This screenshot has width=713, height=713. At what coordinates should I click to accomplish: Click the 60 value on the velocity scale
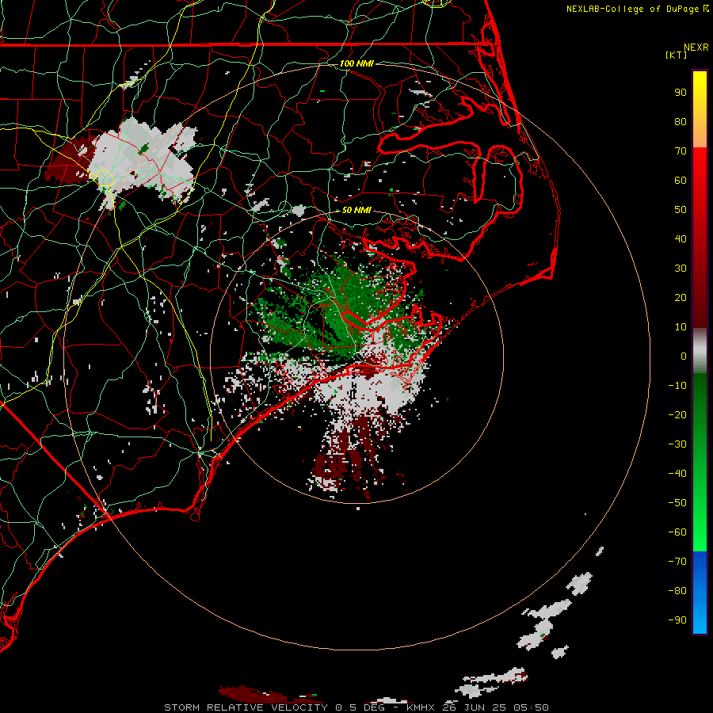[x=681, y=181]
